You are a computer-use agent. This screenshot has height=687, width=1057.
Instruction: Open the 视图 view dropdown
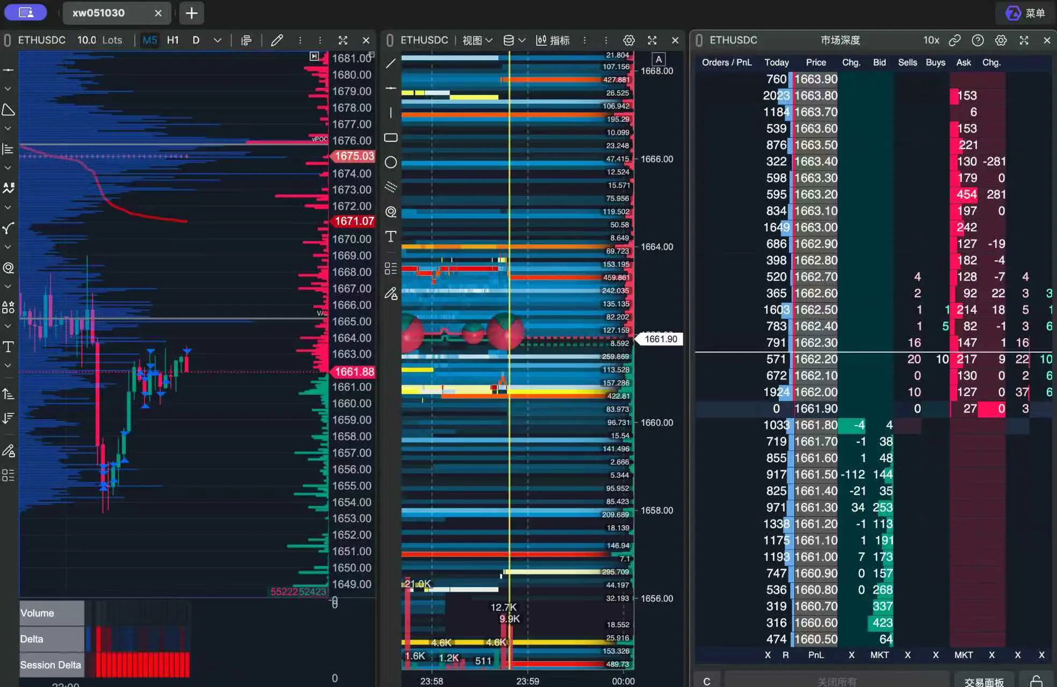click(x=477, y=40)
